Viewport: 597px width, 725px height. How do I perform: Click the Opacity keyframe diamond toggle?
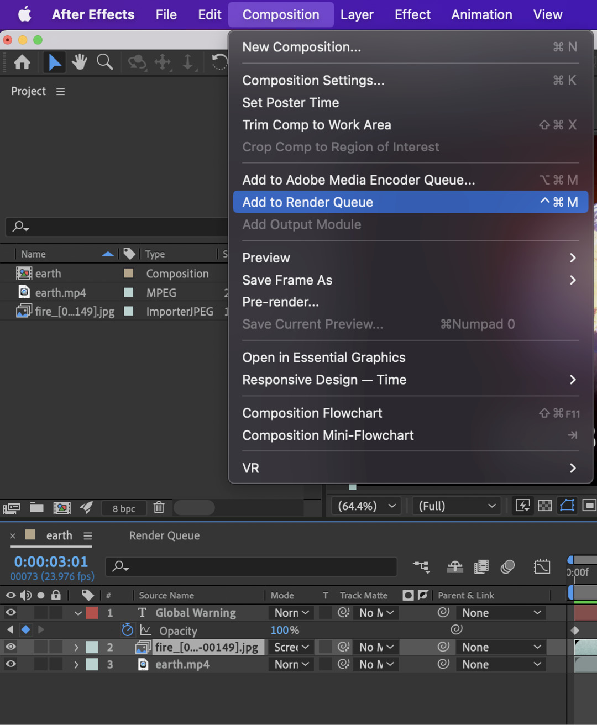pyautogui.click(x=25, y=629)
